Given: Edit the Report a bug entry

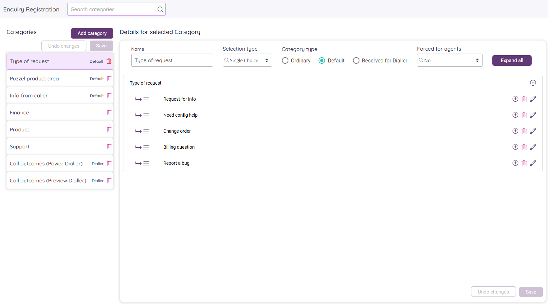Looking at the screenshot, I should [x=533, y=163].
